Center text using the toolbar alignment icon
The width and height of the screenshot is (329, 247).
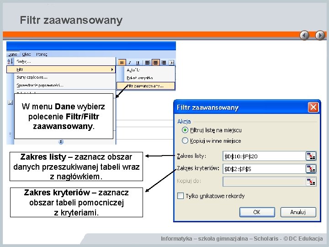155,62
